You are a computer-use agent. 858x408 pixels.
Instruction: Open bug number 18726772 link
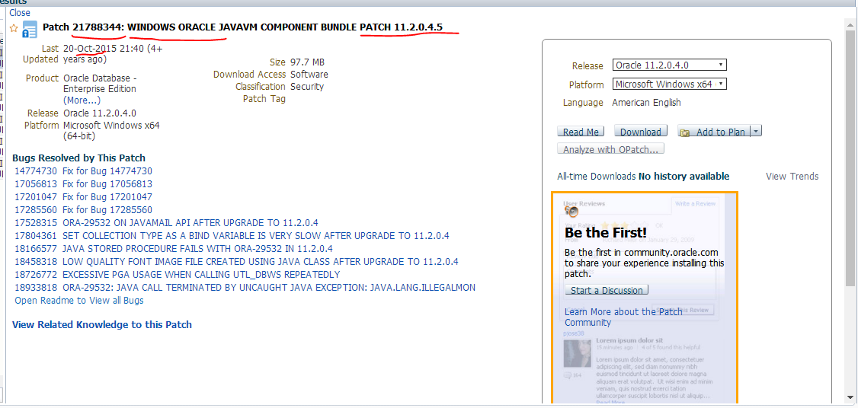36,275
